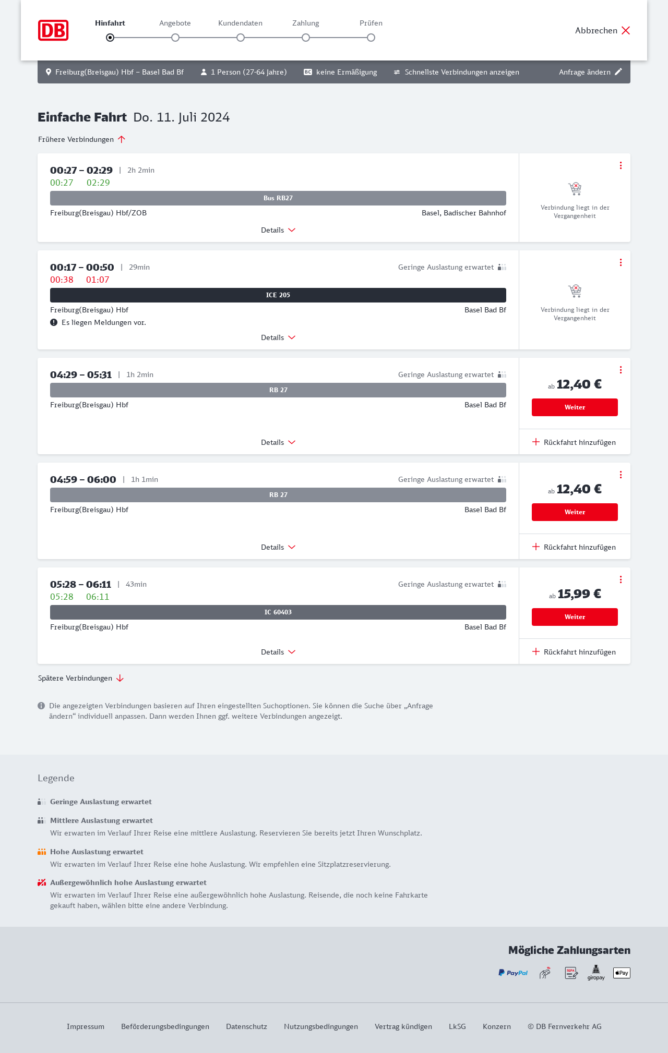The image size is (668, 1053).
Task: Click the alert icon beside Es liegen Meldungen vor
Action: point(54,322)
